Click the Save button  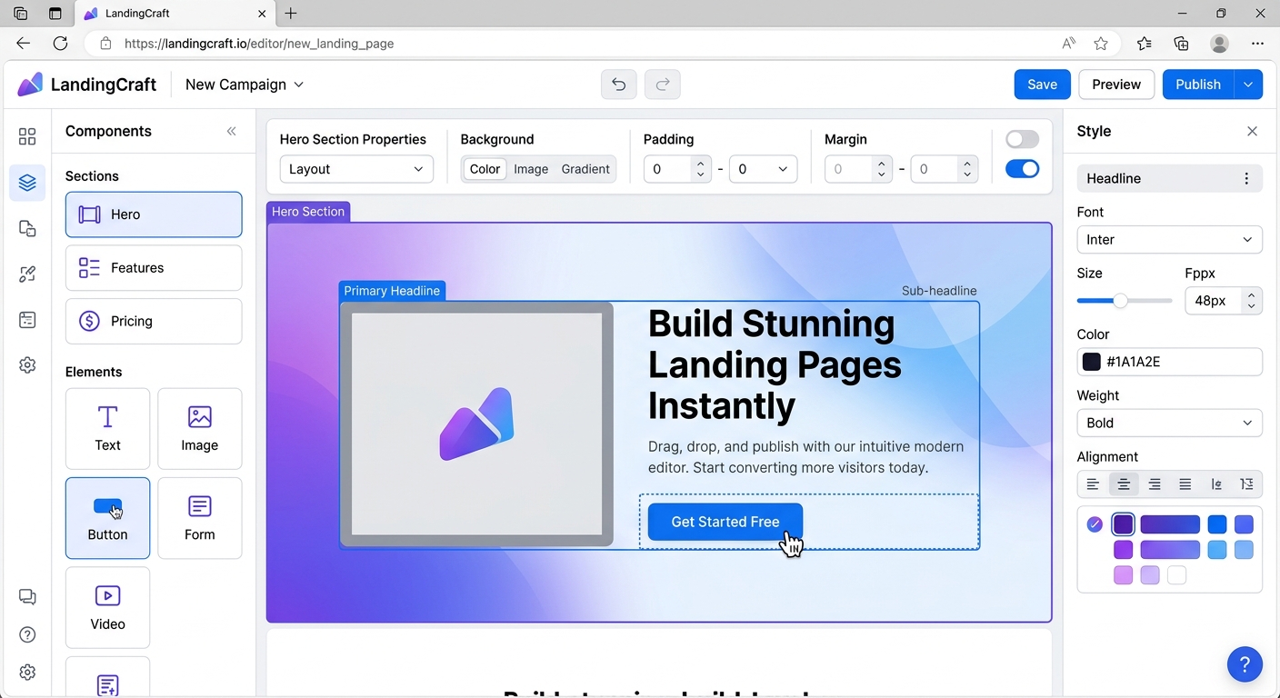click(x=1042, y=85)
